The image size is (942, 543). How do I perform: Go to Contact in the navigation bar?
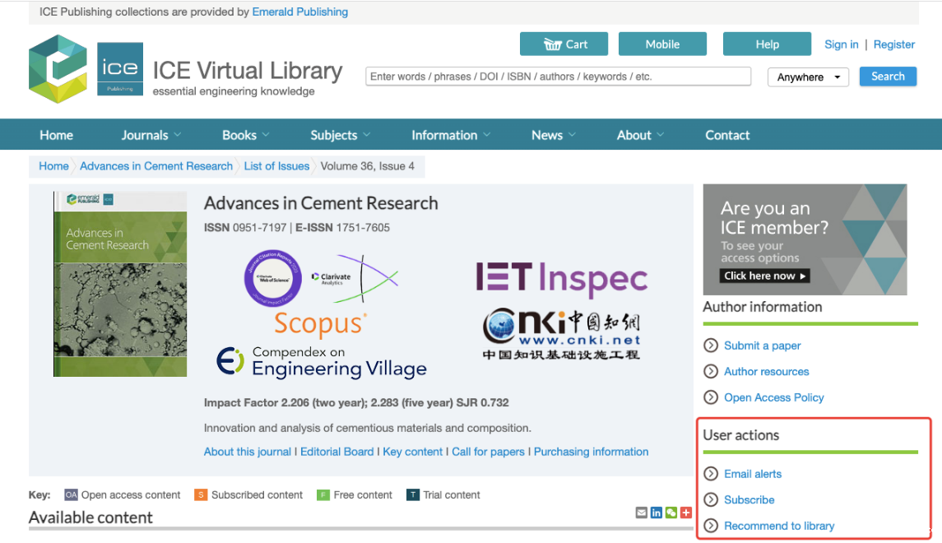tap(727, 135)
